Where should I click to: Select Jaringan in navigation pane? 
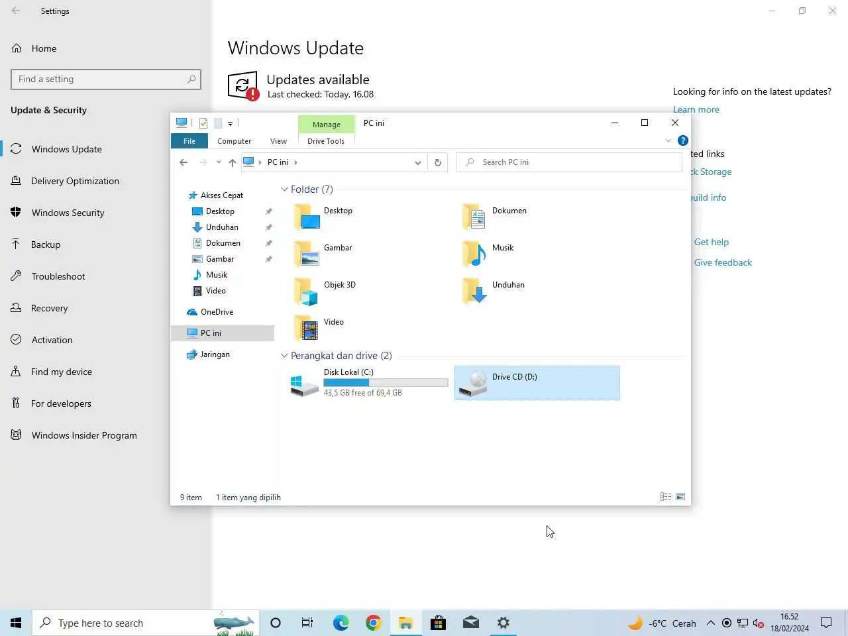(215, 354)
